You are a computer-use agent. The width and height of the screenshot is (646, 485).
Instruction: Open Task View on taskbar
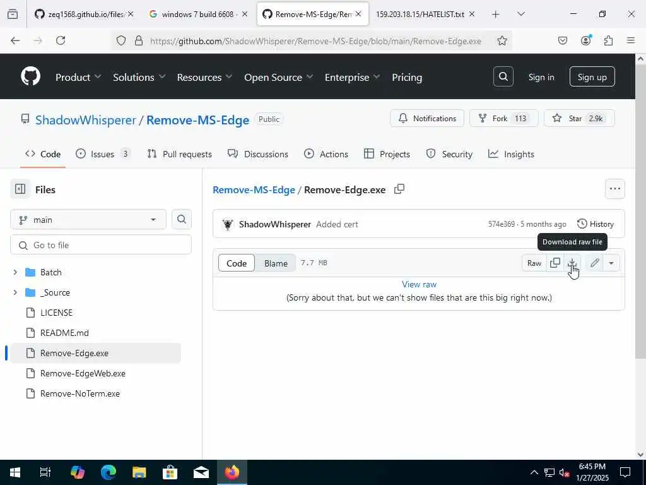[x=45, y=472]
